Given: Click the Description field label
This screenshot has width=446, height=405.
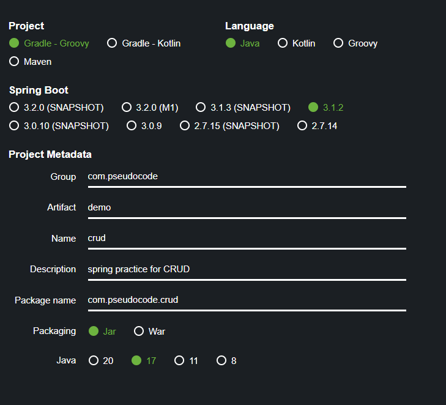Looking at the screenshot, I should (53, 269).
